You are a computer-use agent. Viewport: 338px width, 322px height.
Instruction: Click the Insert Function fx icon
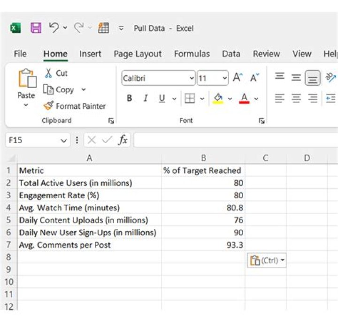click(x=123, y=140)
